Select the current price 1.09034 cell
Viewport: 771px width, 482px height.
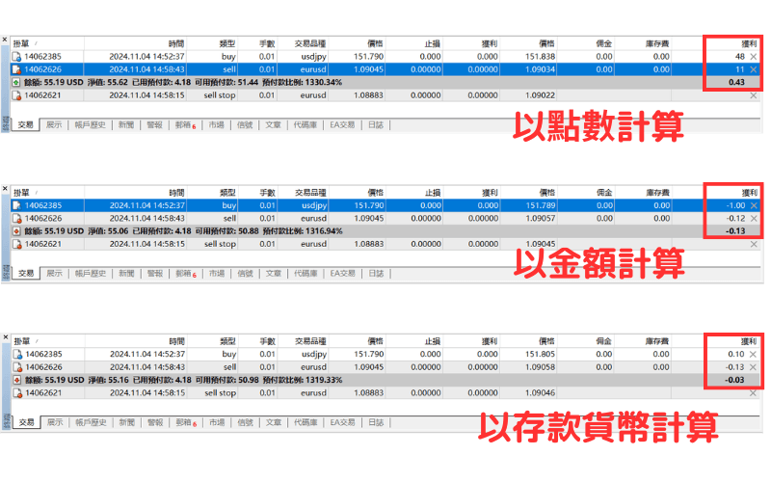click(540, 69)
